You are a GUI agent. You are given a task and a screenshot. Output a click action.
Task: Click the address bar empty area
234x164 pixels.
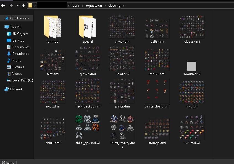coord(179,6)
